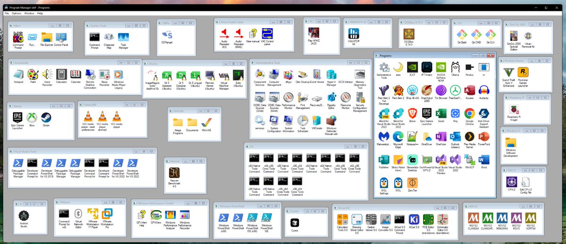Open Xbox icon in Games group
This screenshot has width=566, height=244.
[32, 117]
